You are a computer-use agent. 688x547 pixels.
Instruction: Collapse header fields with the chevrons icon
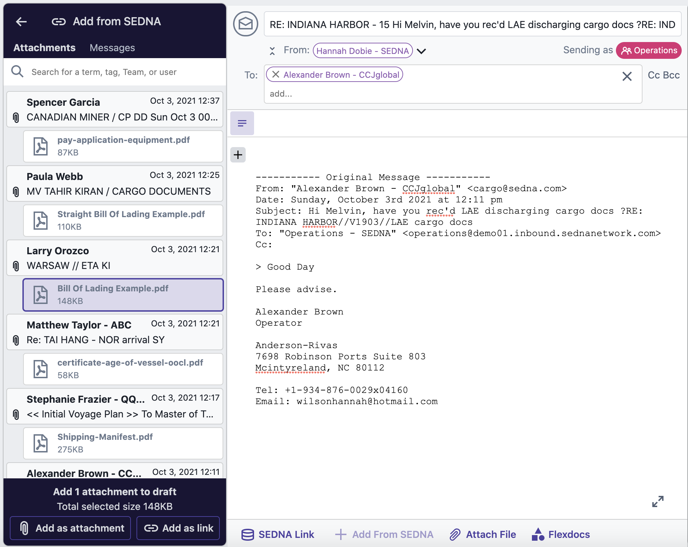pos(272,51)
